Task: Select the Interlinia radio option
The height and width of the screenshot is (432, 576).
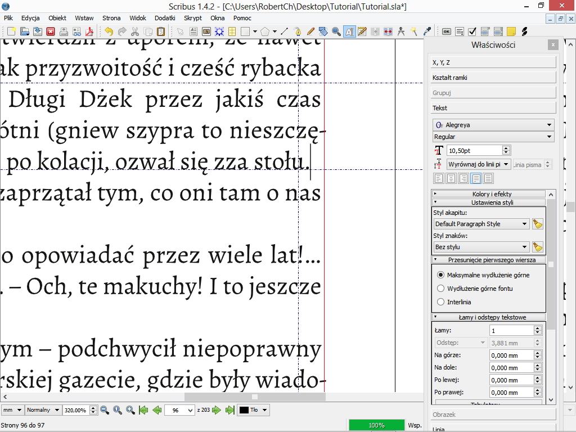Action: [441, 302]
